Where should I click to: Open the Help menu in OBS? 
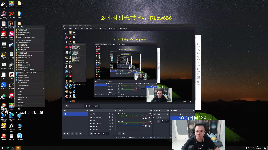[x=115, y=29]
